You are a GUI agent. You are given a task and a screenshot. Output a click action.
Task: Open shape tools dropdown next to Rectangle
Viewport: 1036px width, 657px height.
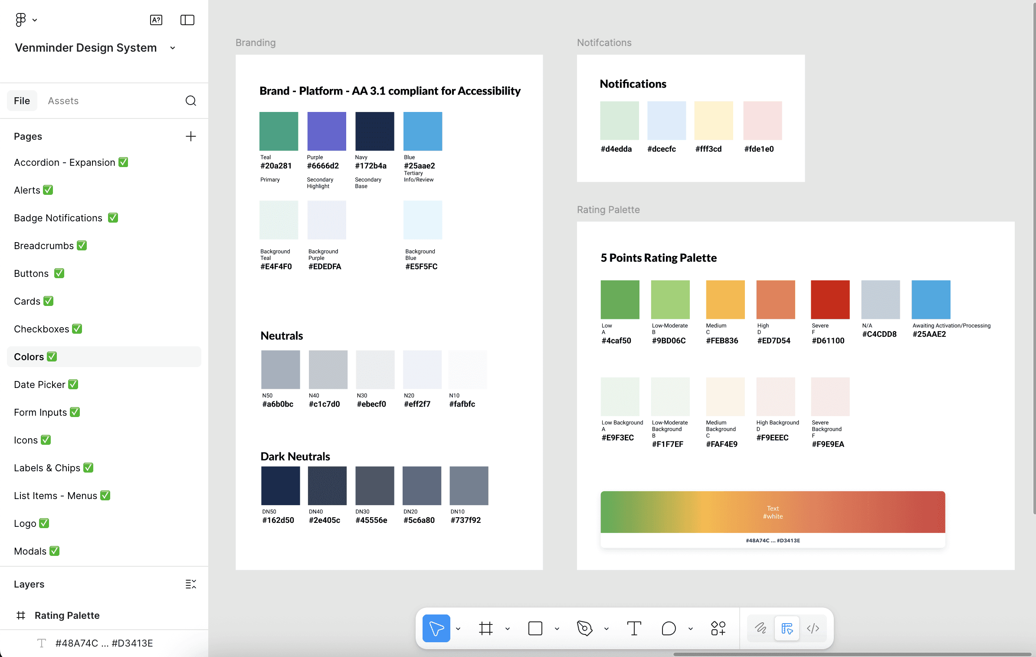557,628
